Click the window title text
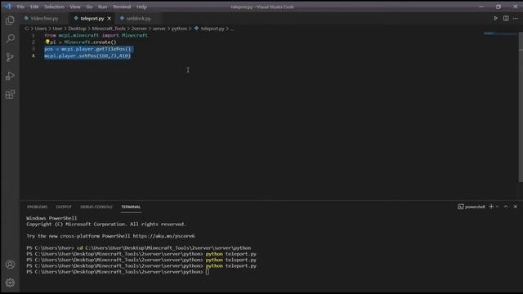Image resolution: width=523 pixels, height=294 pixels. pos(262,7)
